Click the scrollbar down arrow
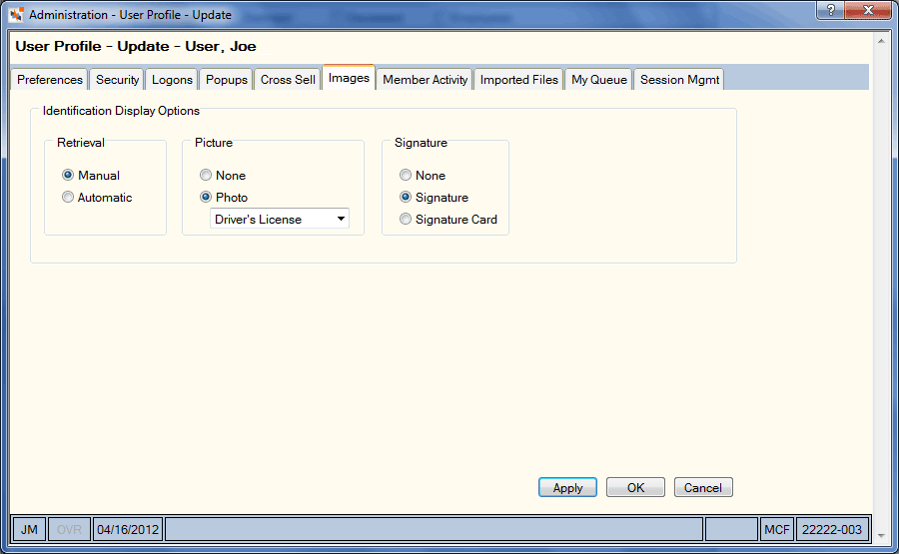Screen dimensions: 899x554 [881, 536]
